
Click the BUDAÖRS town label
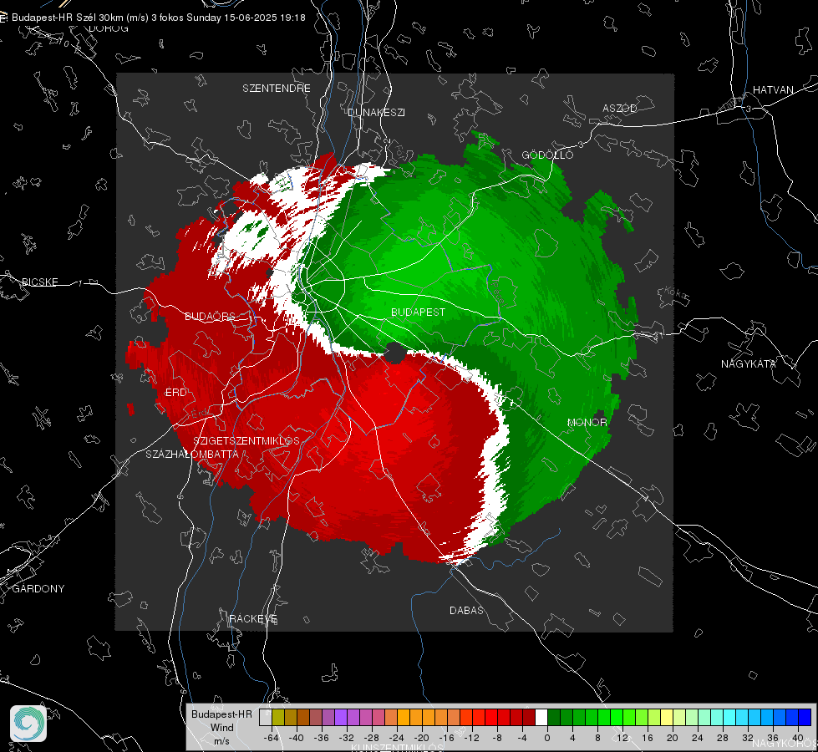pyautogui.click(x=210, y=316)
